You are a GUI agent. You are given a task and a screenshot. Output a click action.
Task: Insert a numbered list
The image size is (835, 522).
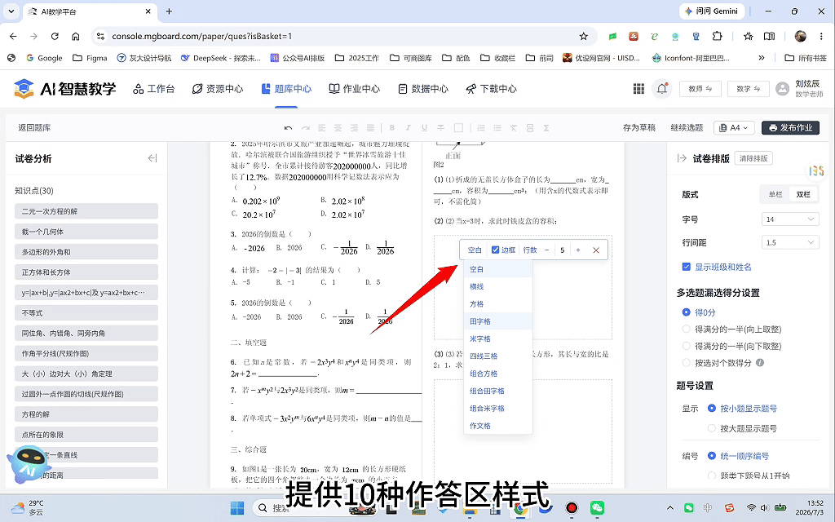[x=481, y=128]
